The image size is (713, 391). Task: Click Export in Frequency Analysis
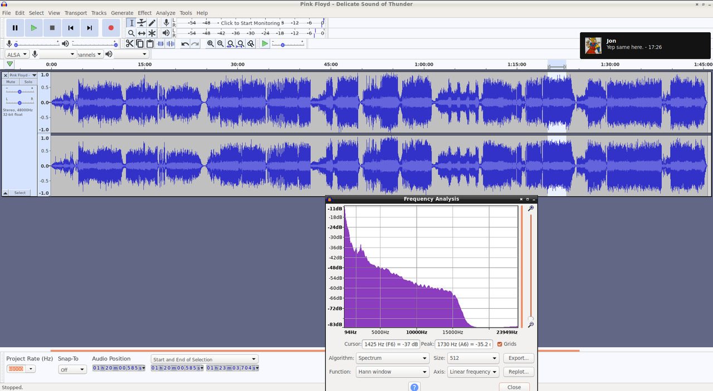tap(519, 358)
